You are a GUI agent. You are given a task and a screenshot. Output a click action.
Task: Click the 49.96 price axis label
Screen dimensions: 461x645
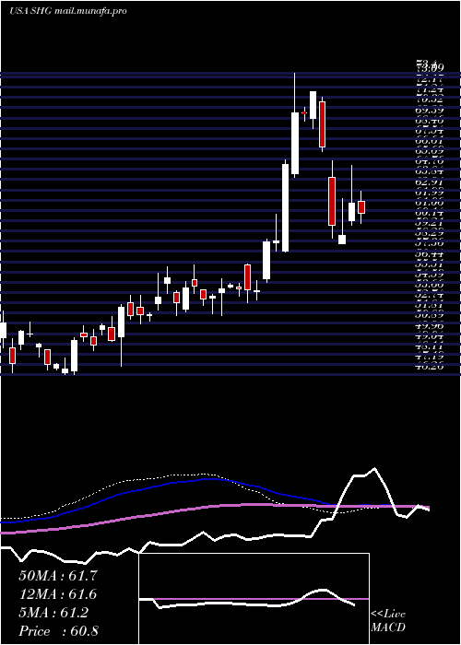(x=429, y=328)
